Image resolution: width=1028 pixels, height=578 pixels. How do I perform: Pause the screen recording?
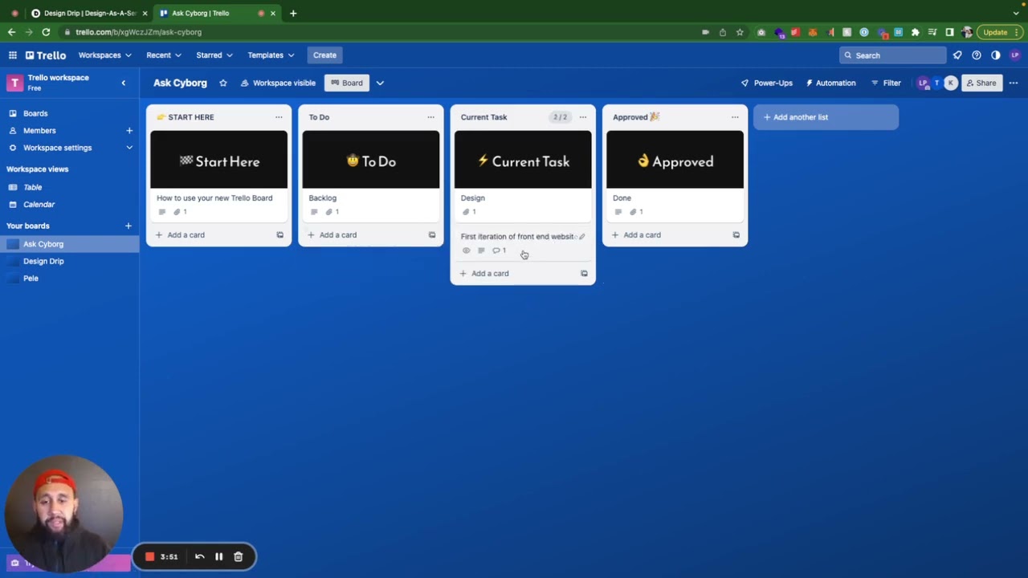point(218,556)
